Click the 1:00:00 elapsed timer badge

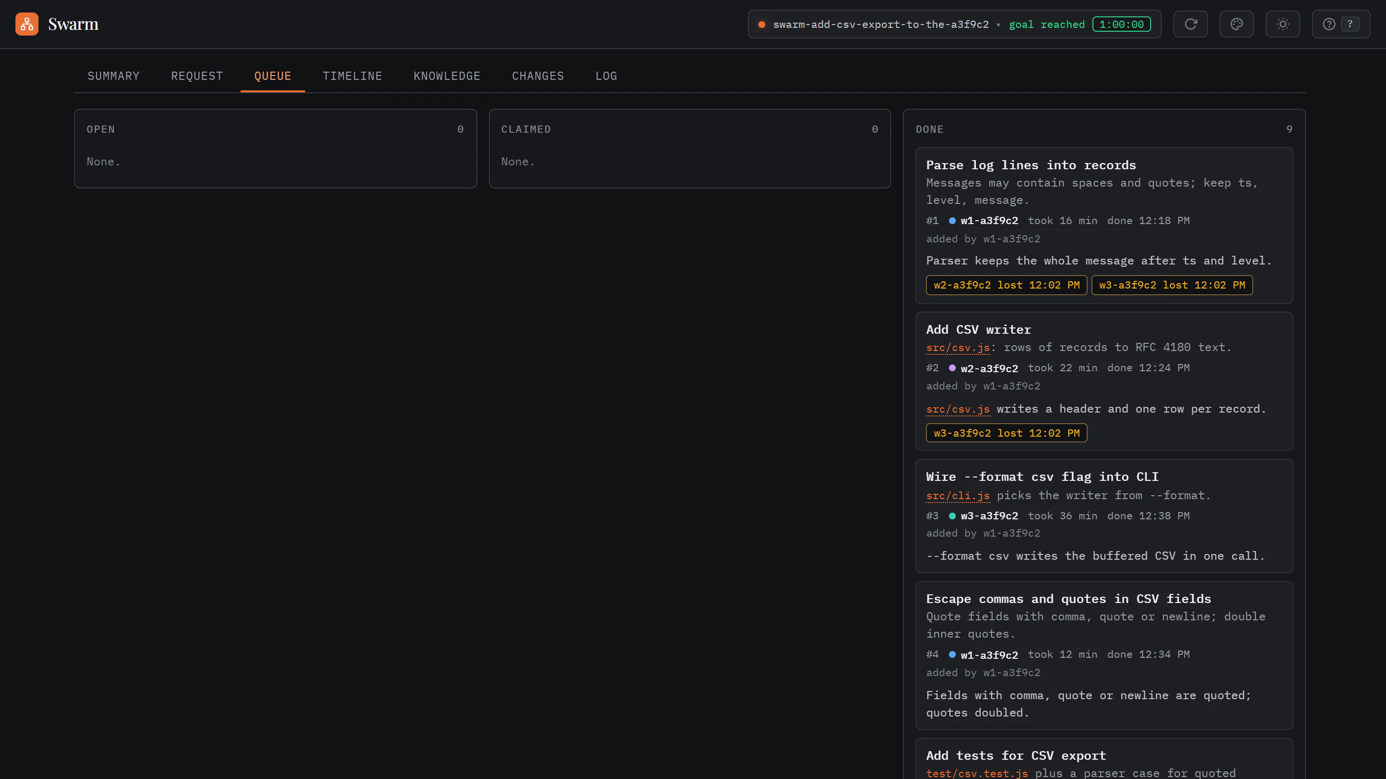click(1121, 24)
